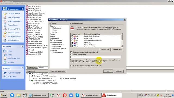This screenshot has height=98, width=174.
Task: Open Аудиоконвертер icon
Action: coord(5,40)
